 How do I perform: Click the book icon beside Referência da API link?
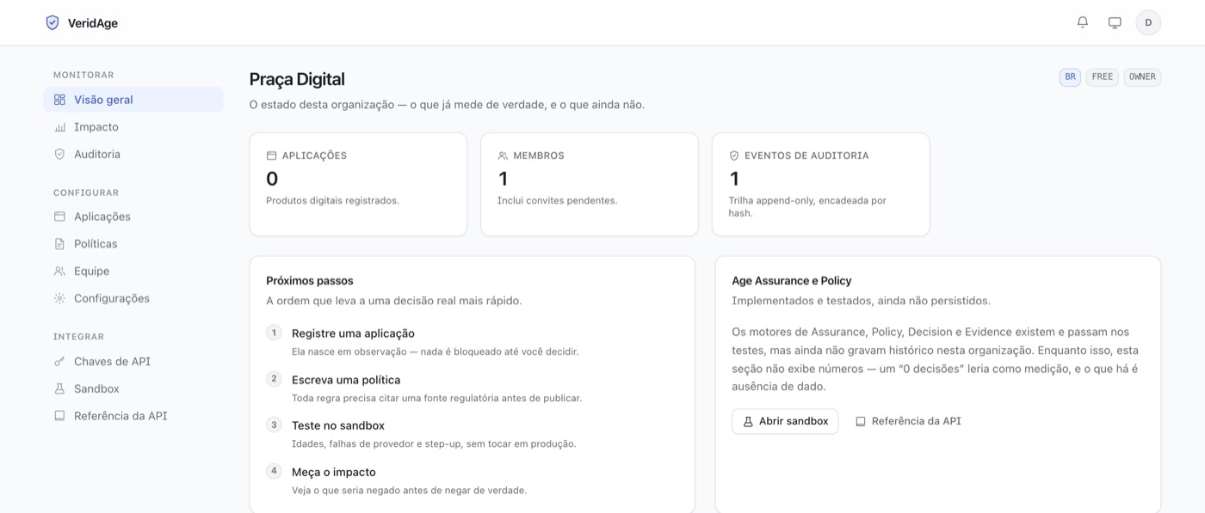(x=861, y=421)
